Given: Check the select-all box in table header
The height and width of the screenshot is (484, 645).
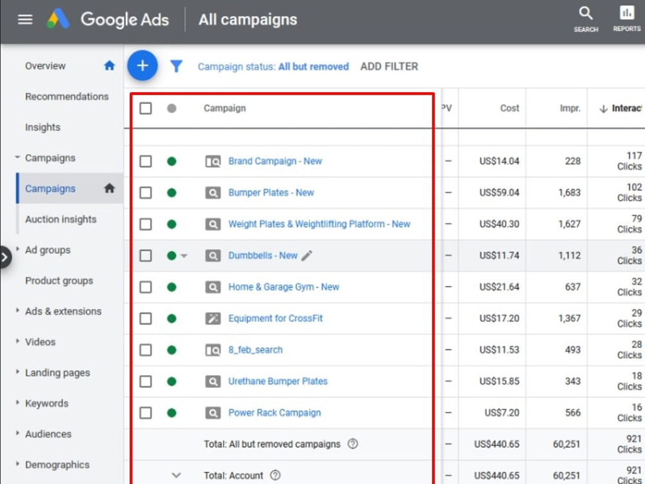Looking at the screenshot, I should coord(145,108).
